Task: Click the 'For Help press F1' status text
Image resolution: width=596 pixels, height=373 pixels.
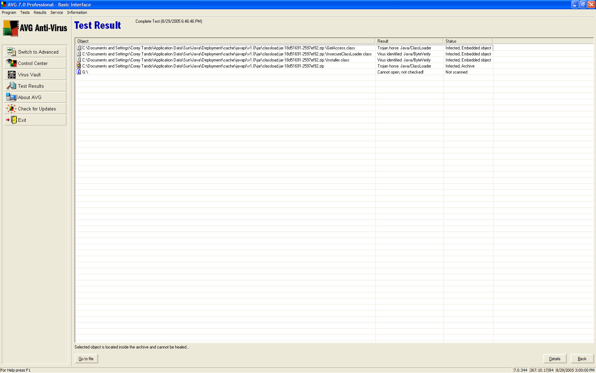Action: click(x=16, y=370)
